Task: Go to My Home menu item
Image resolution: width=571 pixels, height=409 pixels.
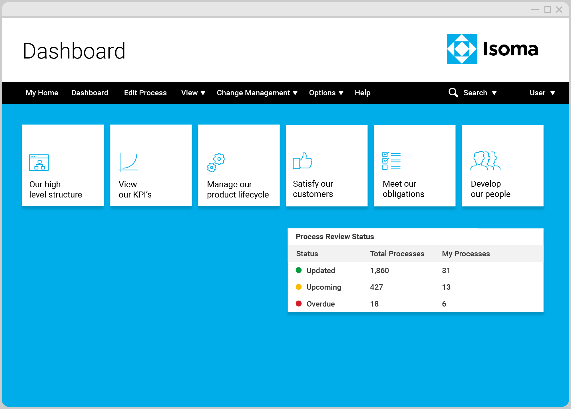Action: pyautogui.click(x=42, y=93)
